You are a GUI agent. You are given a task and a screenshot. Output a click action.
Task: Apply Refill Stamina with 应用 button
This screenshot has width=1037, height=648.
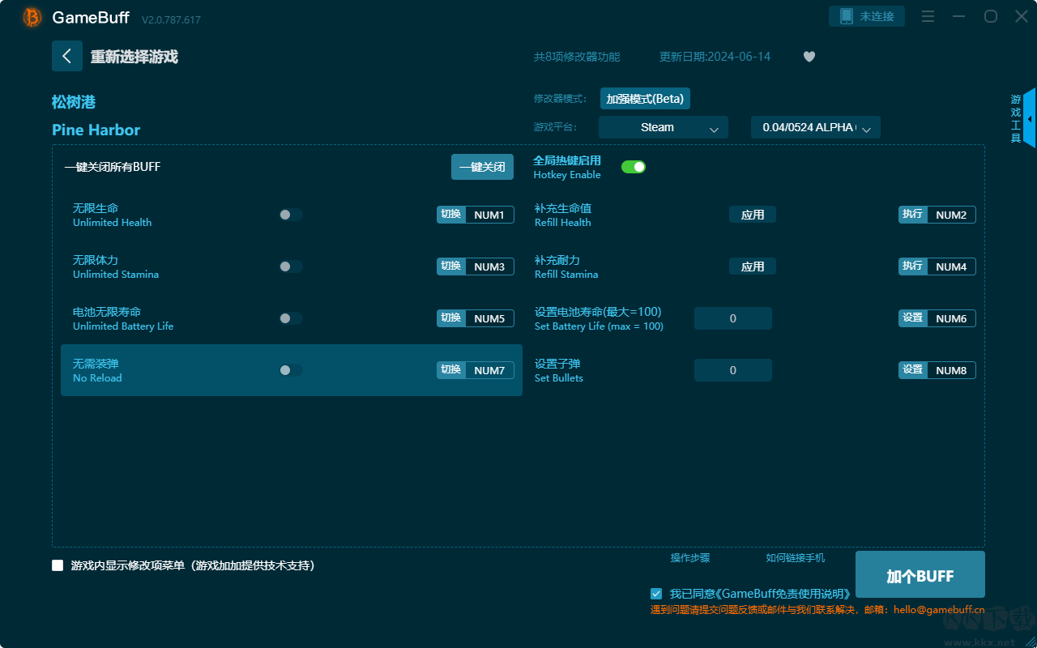(x=753, y=266)
